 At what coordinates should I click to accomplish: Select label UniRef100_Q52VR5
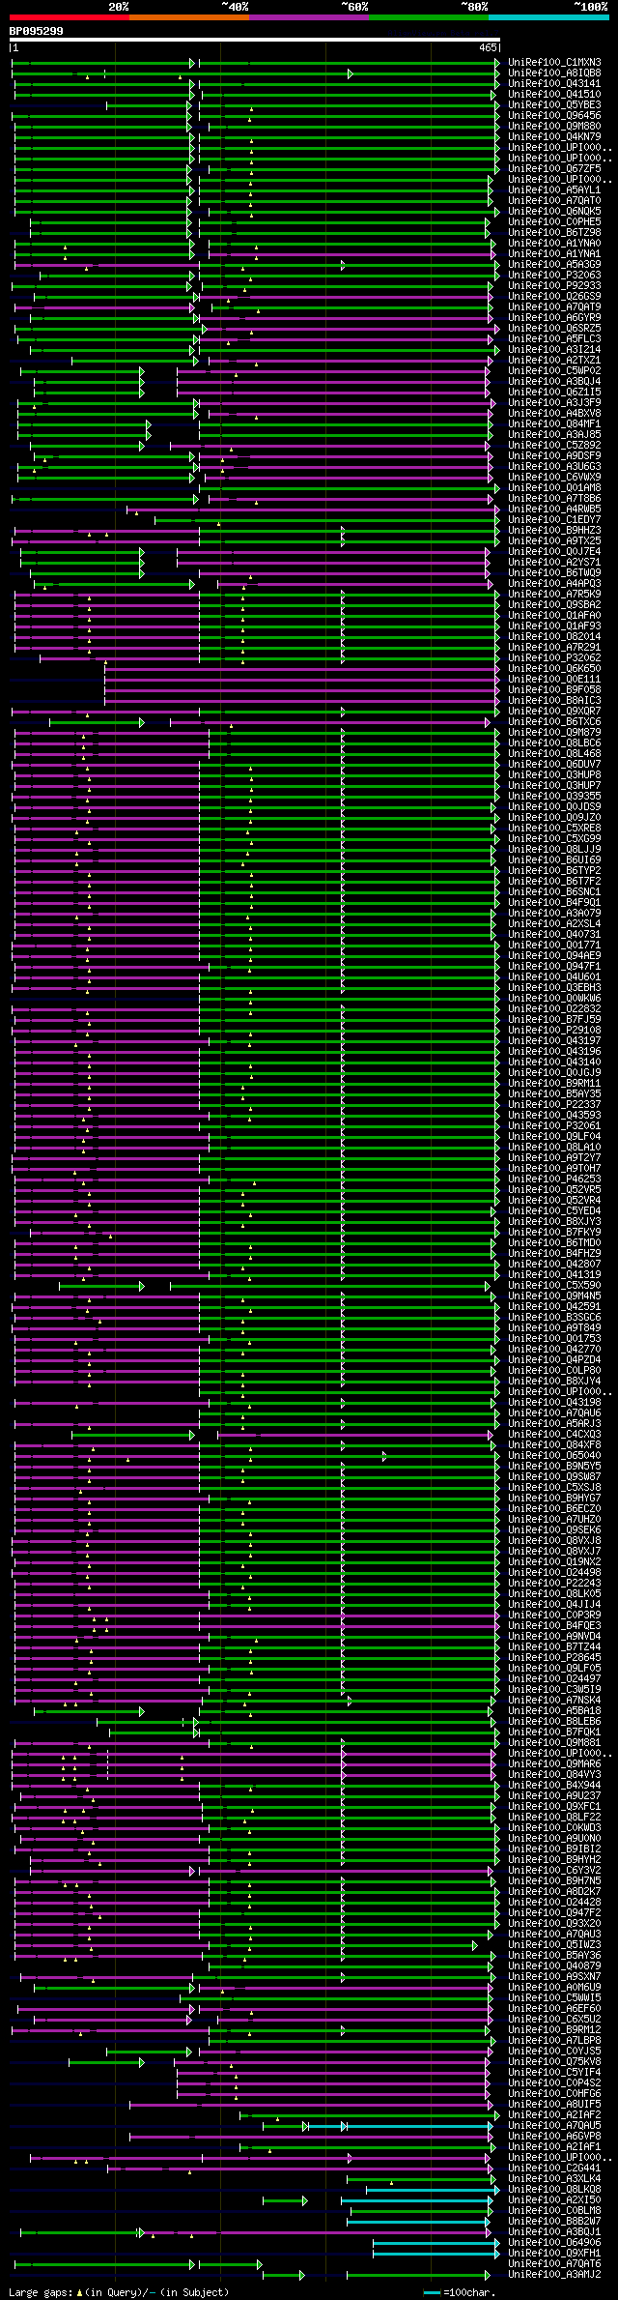[x=554, y=1189]
